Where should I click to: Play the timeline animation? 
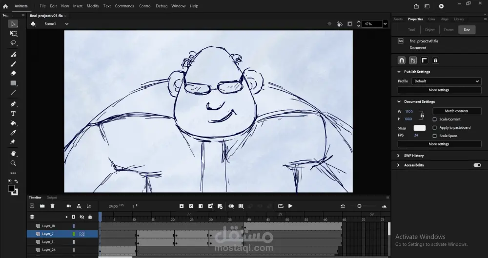point(290,206)
